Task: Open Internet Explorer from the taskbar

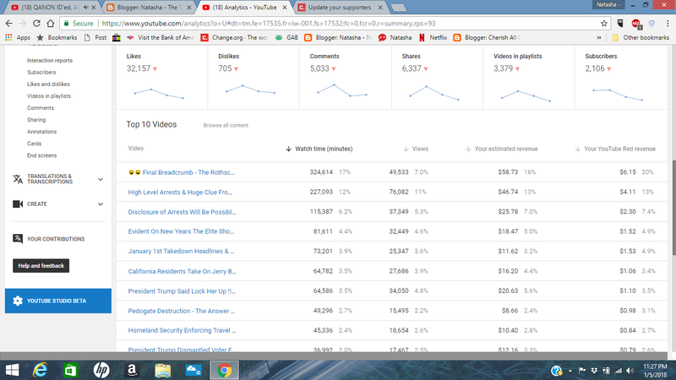Action: point(40,370)
